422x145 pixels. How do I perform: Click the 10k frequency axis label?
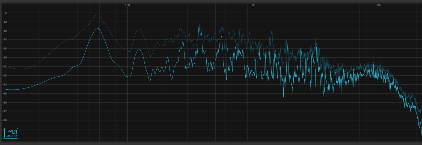pyautogui.click(x=379, y=5)
